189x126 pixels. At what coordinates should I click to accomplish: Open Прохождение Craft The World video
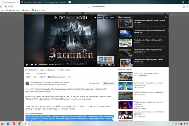click(125, 115)
